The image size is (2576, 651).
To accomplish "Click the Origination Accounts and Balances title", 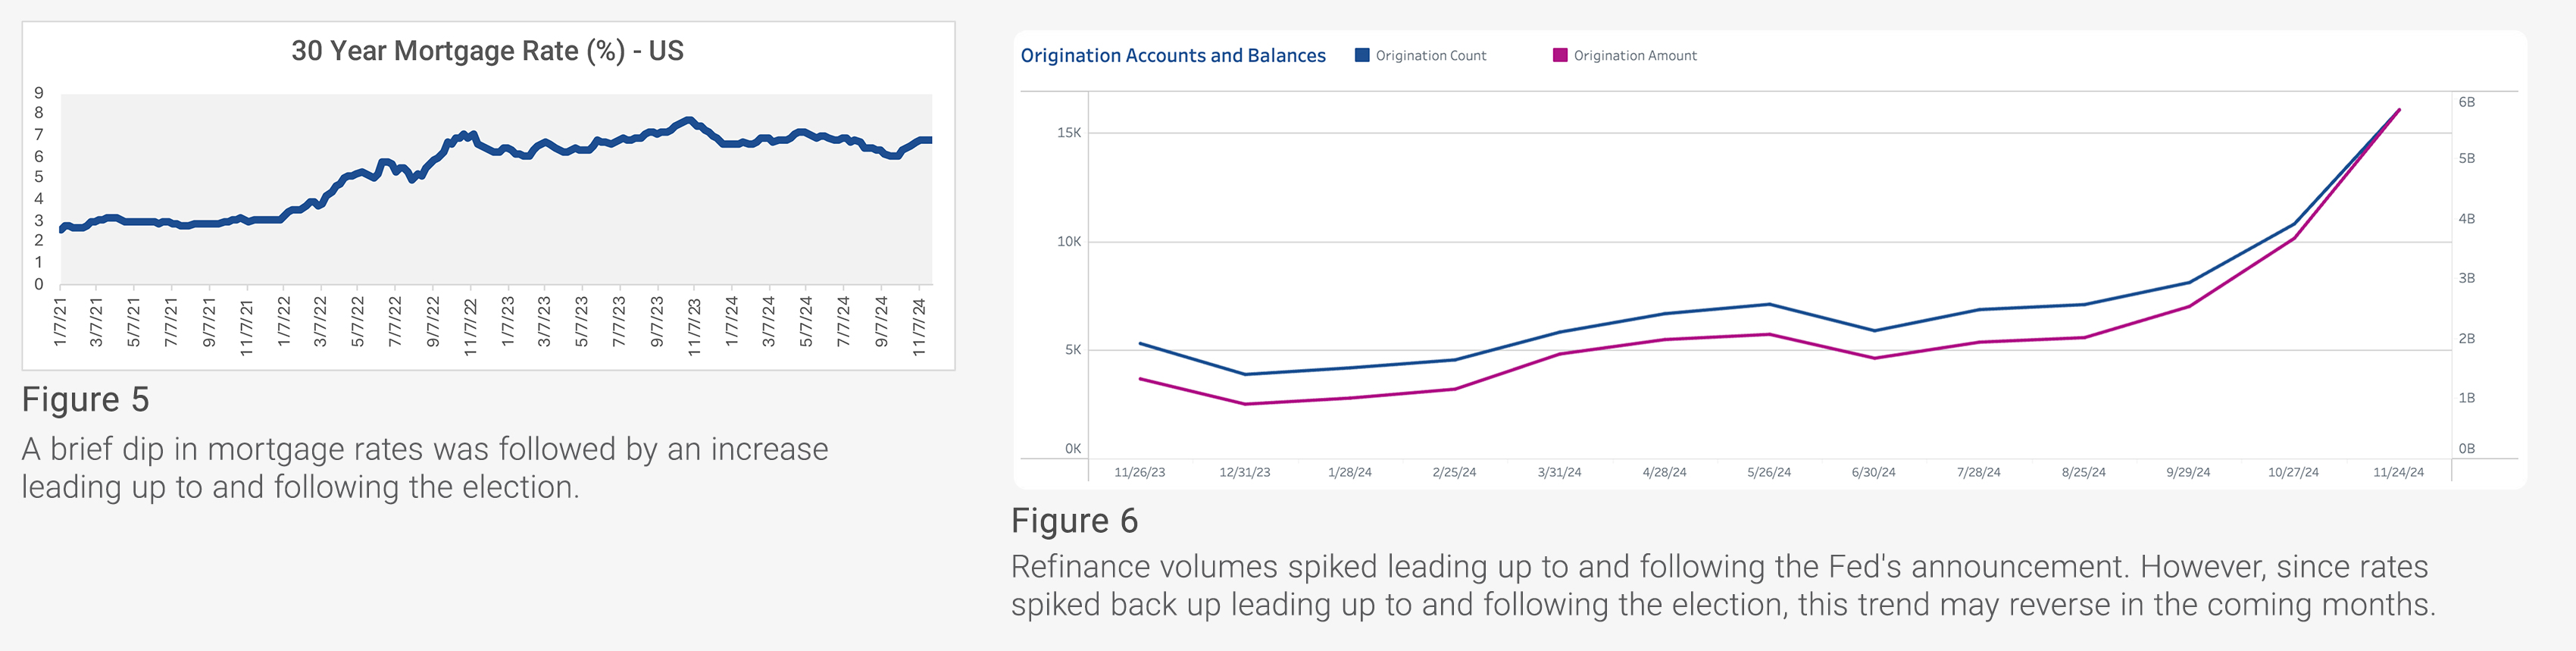I will 1173,56.
